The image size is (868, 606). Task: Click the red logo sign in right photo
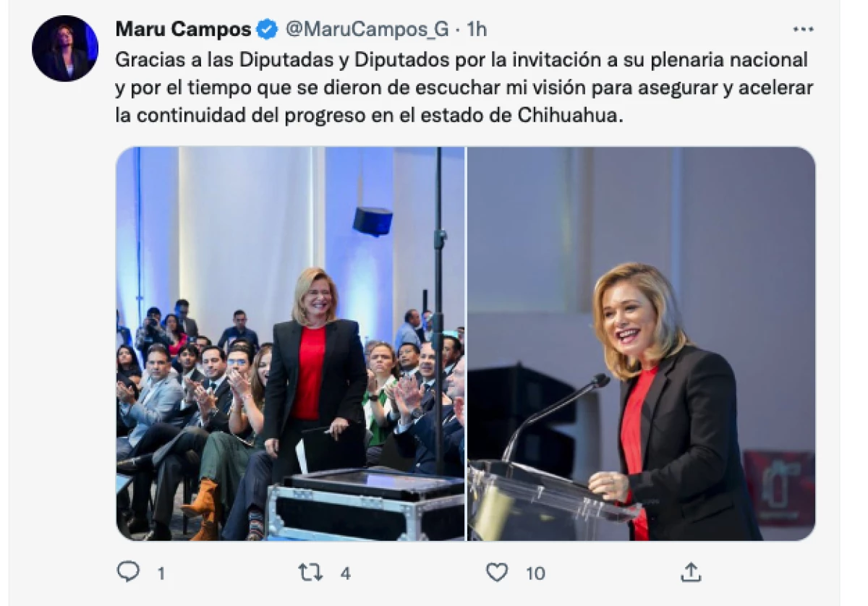click(x=779, y=487)
